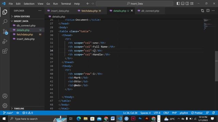
Task: Click the watch eye icon in status bar
Action: pyautogui.click(x=18, y=113)
